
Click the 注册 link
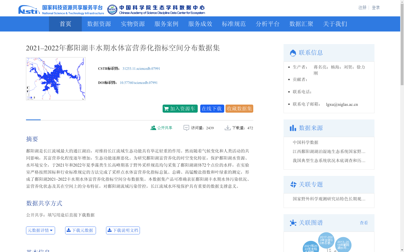click(362, 8)
